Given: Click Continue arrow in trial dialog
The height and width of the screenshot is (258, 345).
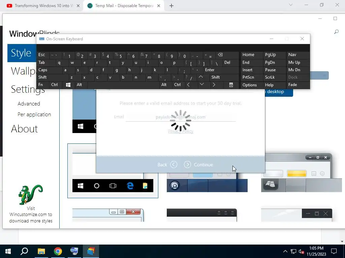Looking at the screenshot, I should [x=187, y=165].
